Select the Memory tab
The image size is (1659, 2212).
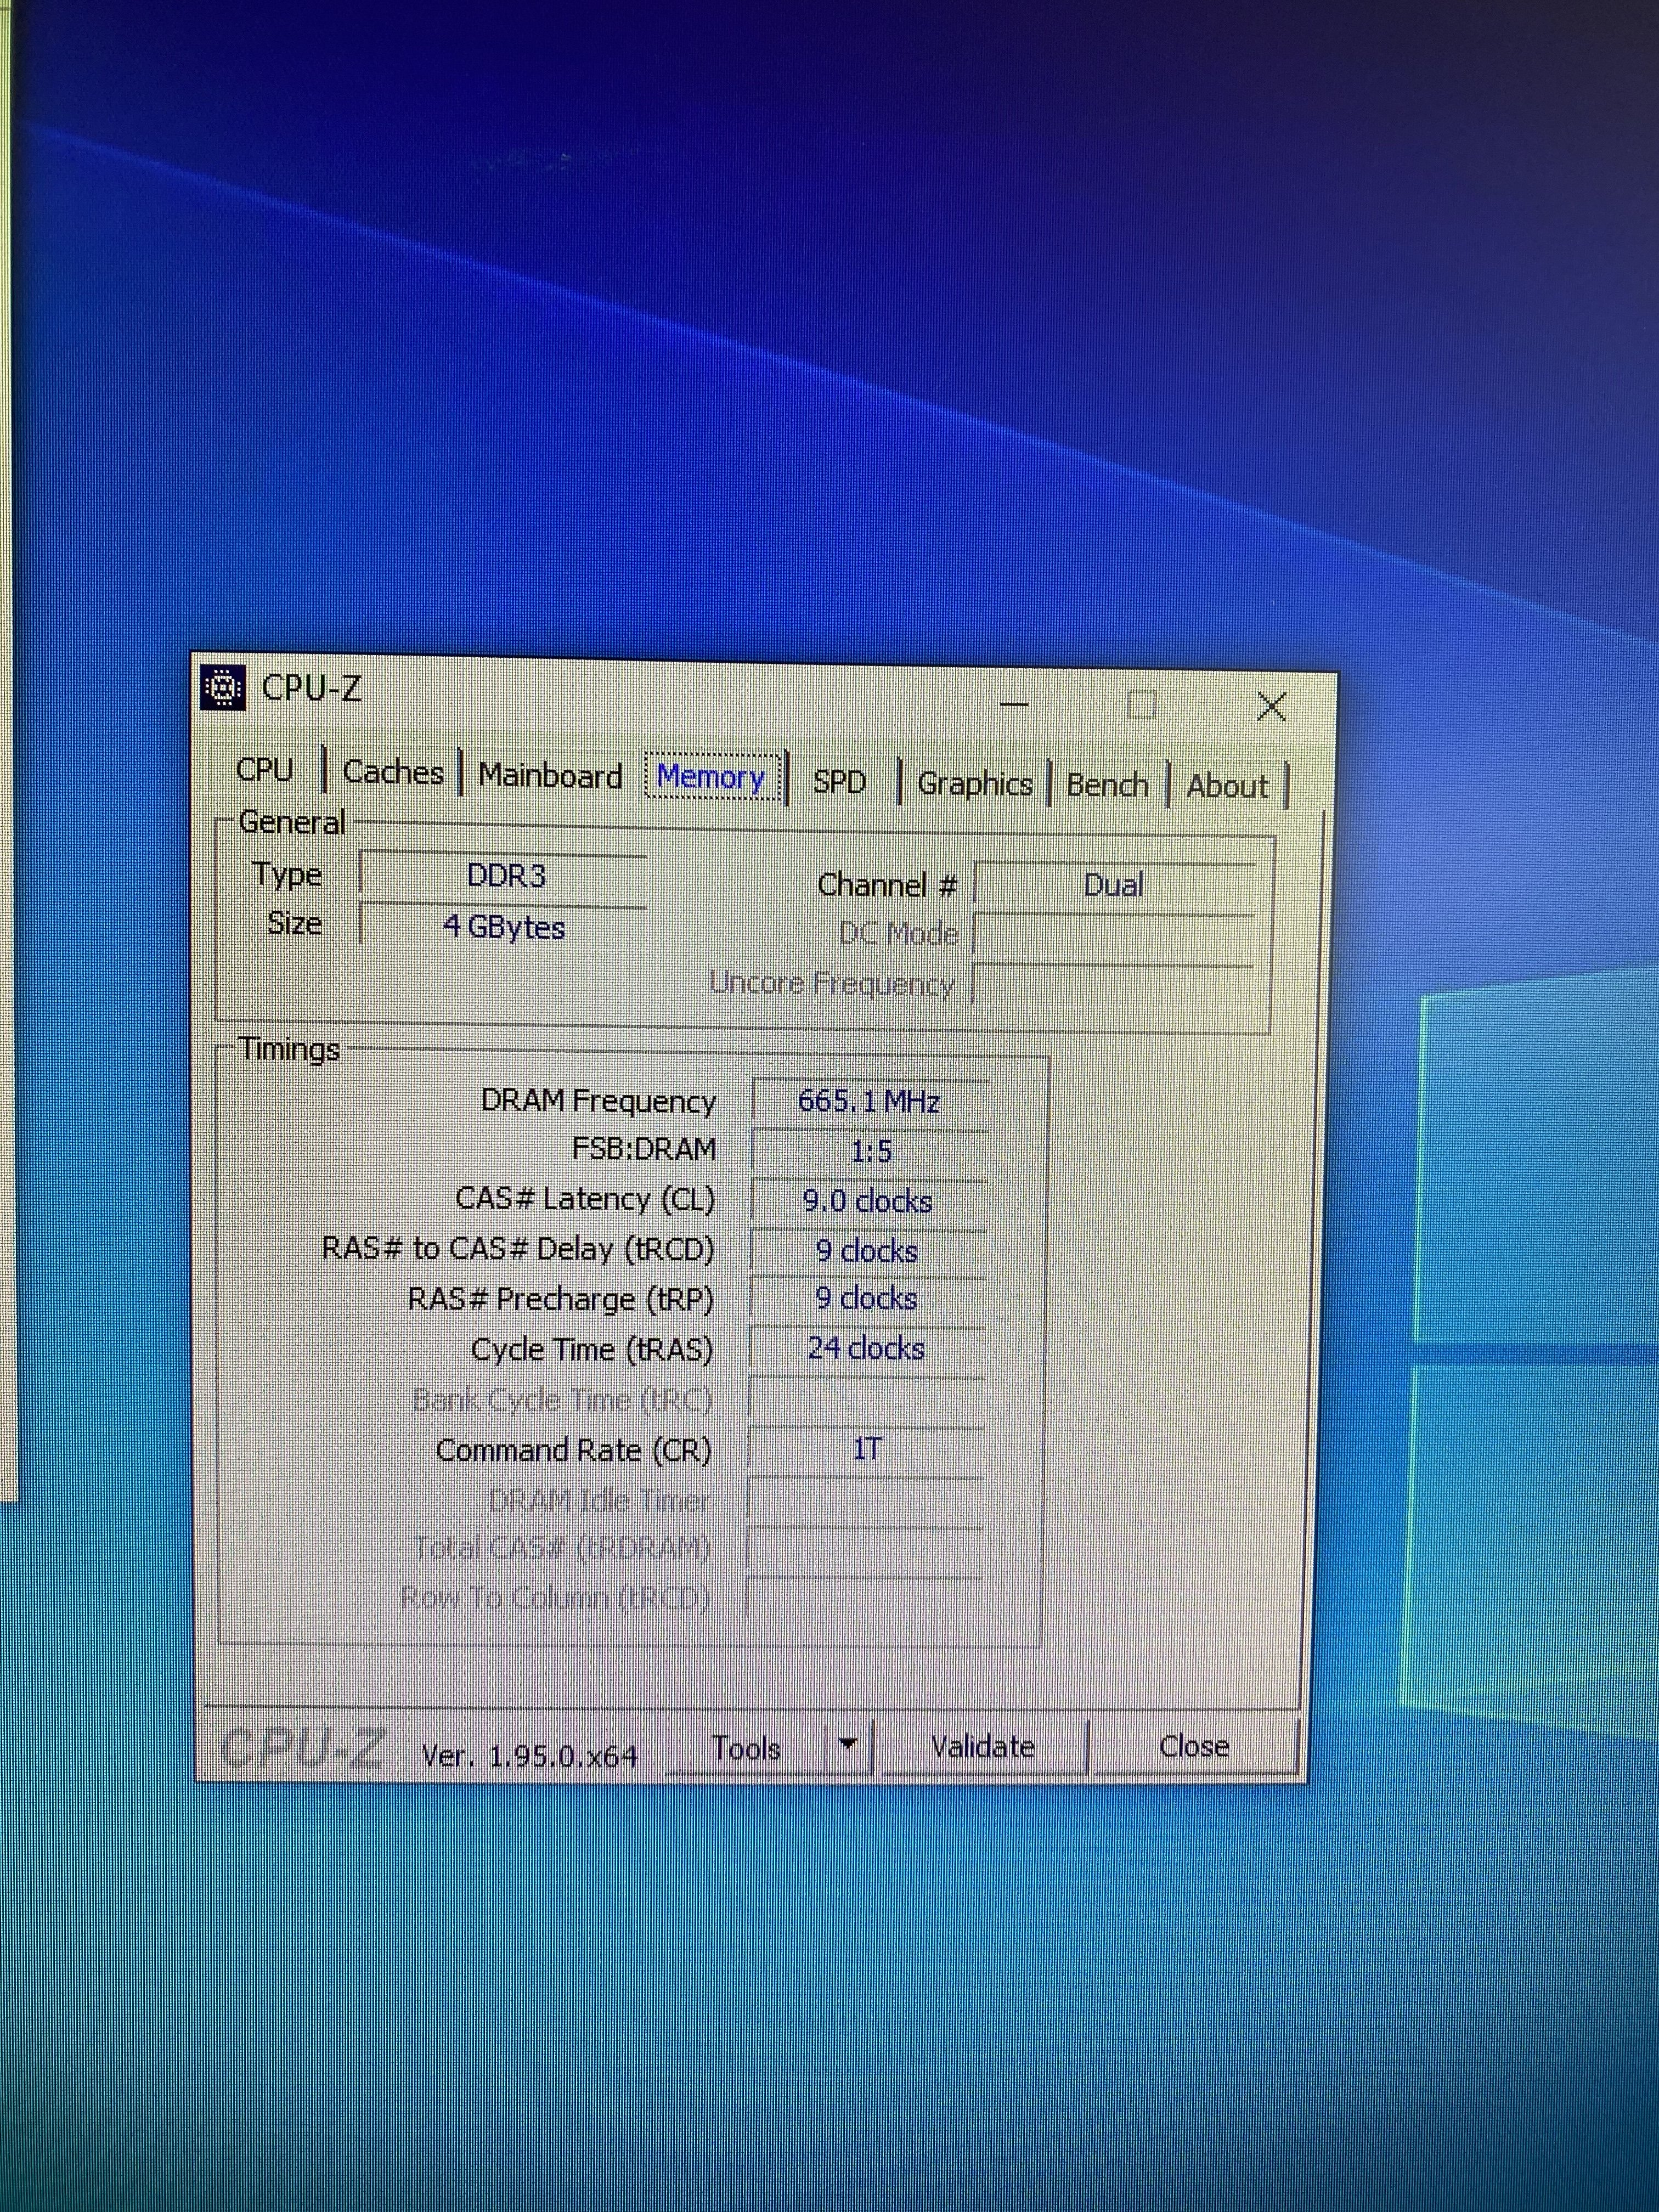tap(711, 777)
